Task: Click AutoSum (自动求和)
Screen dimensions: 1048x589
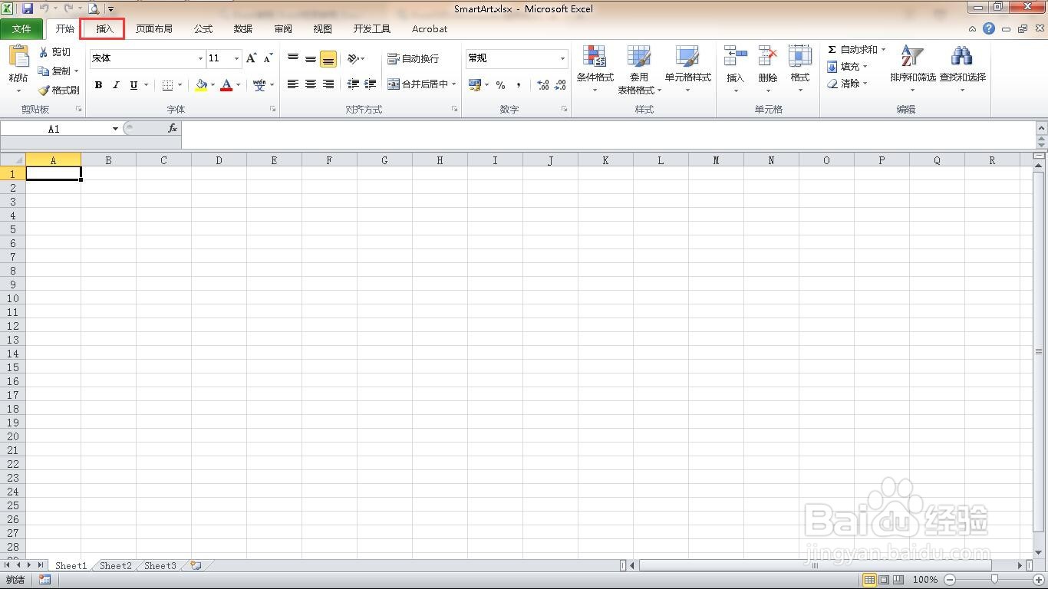Action: pyautogui.click(x=852, y=49)
